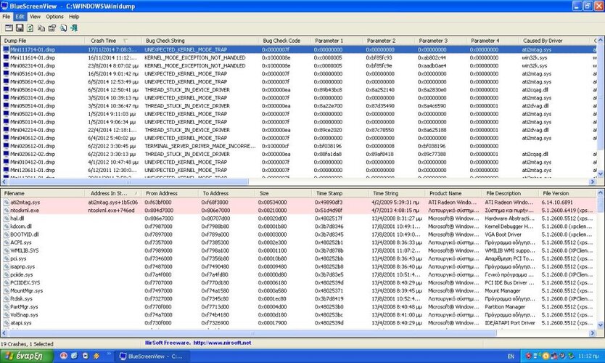This screenshot has width=605, height=363.
Task: Click the Greek Start button
Action: coord(26,356)
